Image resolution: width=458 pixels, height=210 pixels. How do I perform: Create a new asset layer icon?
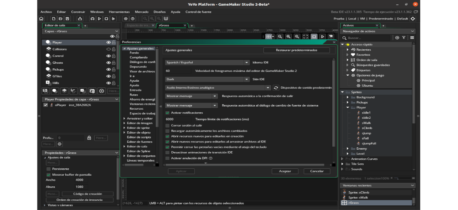pos(83,91)
